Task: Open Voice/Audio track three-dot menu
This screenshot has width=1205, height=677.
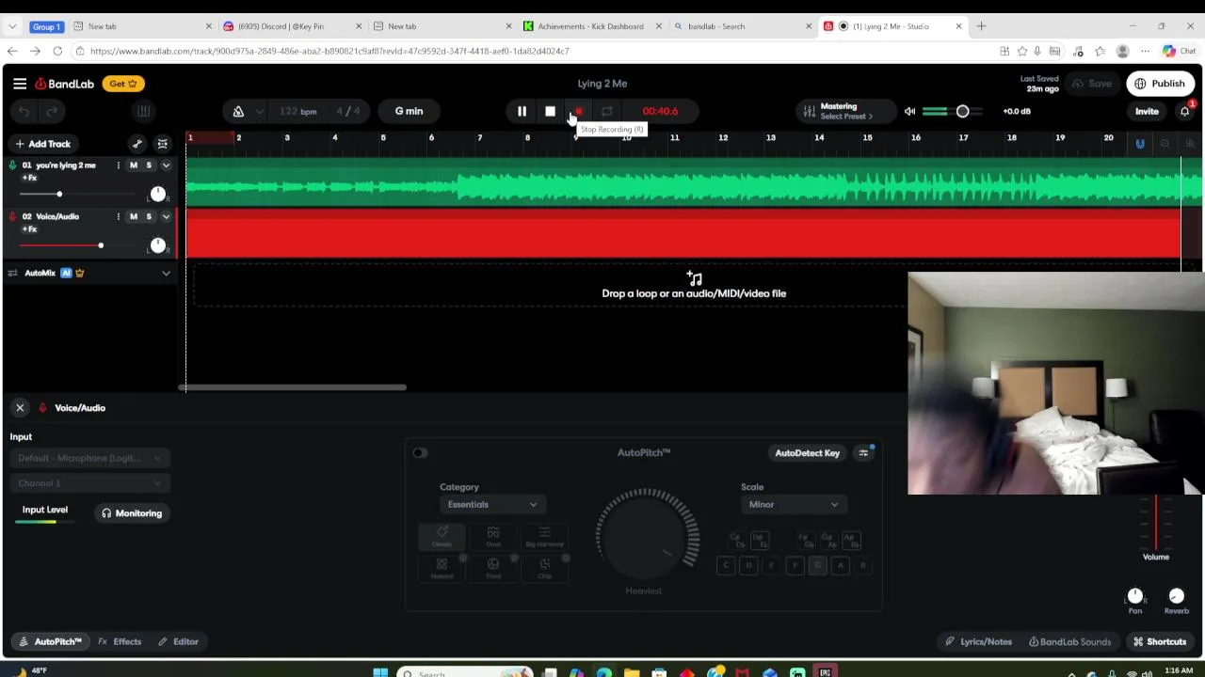Action: point(118,217)
